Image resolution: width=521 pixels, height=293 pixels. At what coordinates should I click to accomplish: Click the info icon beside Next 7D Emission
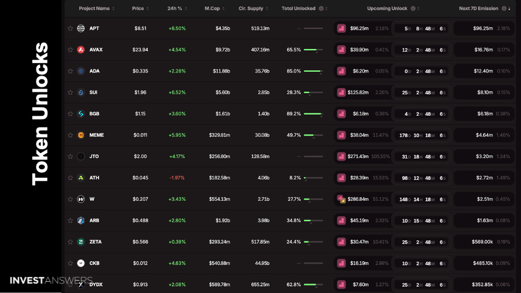click(504, 9)
